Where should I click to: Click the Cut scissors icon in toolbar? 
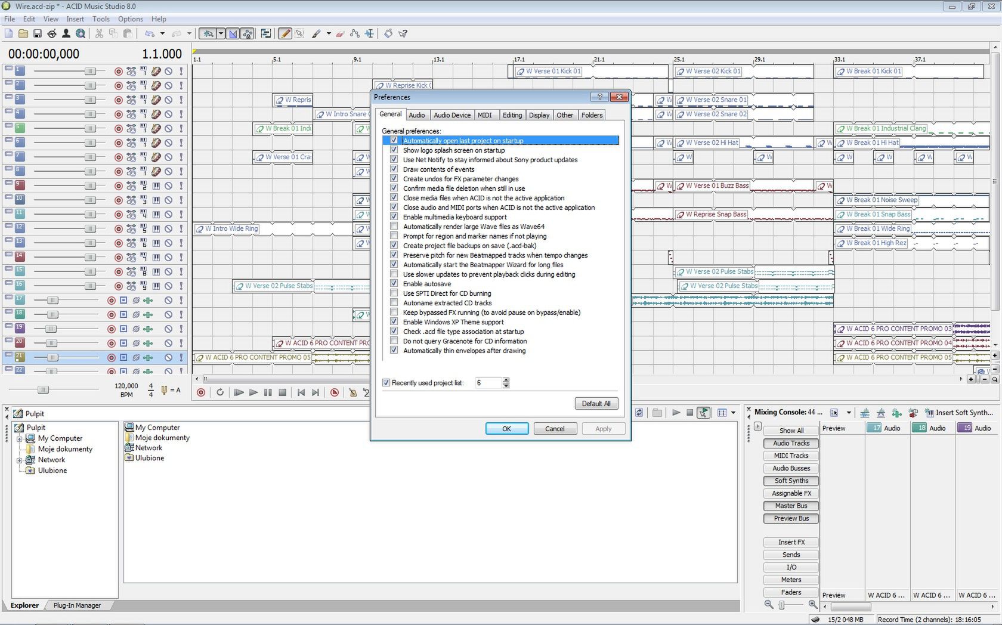(99, 33)
